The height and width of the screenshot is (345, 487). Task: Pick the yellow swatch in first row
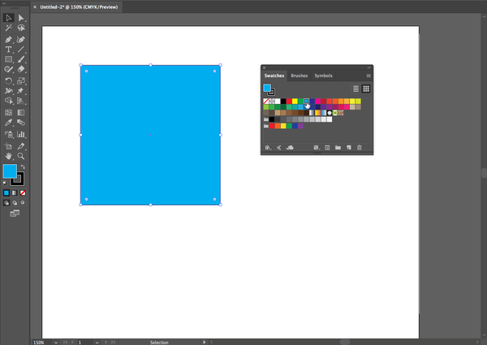click(x=294, y=101)
